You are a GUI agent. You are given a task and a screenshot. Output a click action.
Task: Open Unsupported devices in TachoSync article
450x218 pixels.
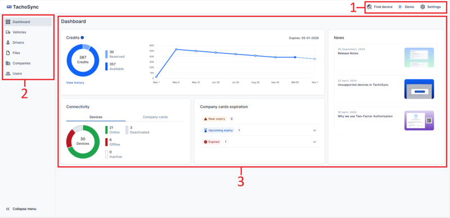[x=386, y=89]
